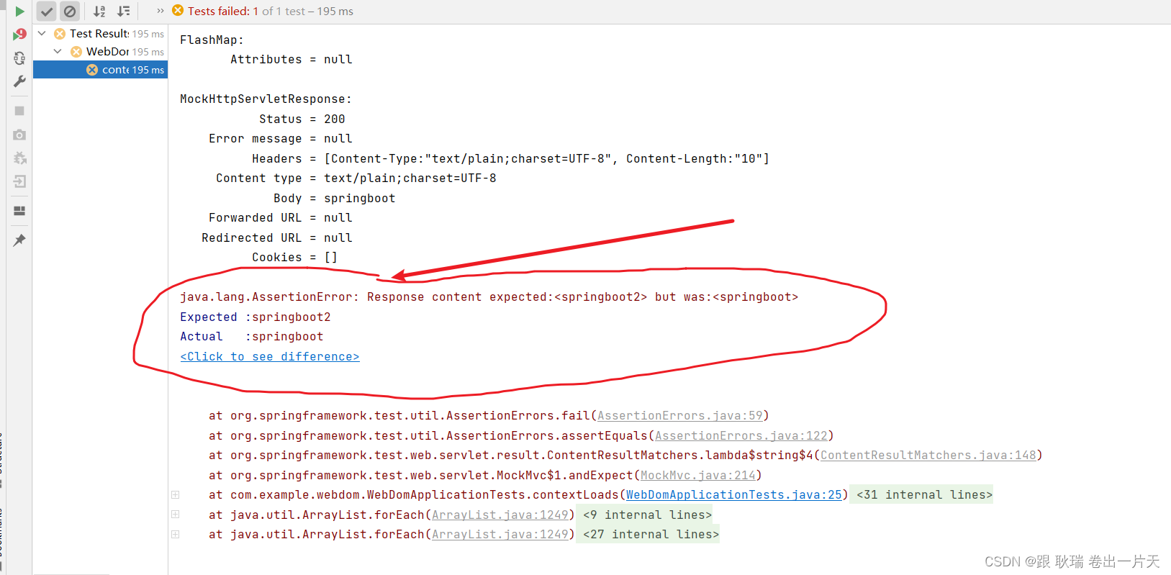
Task: Toggle auto-test rerun icon in the sidebar
Action: pos(19,58)
